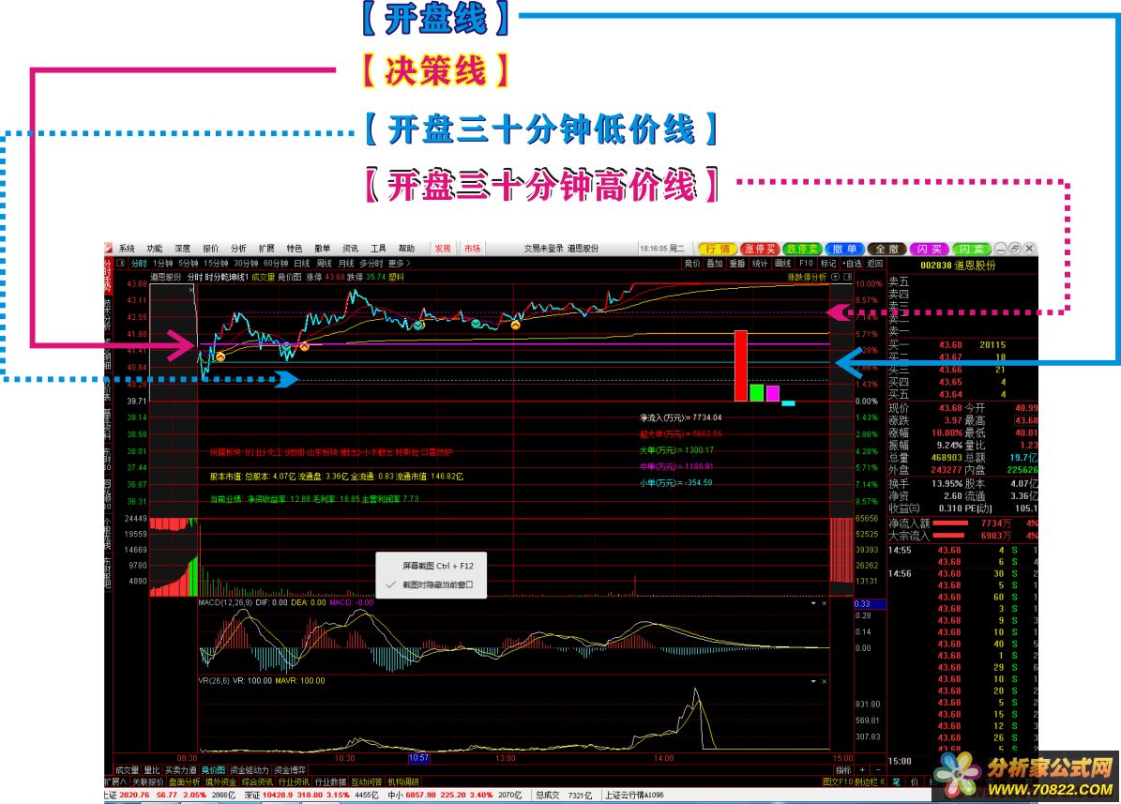Click the plus zoom button beside 指标

point(862,770)
